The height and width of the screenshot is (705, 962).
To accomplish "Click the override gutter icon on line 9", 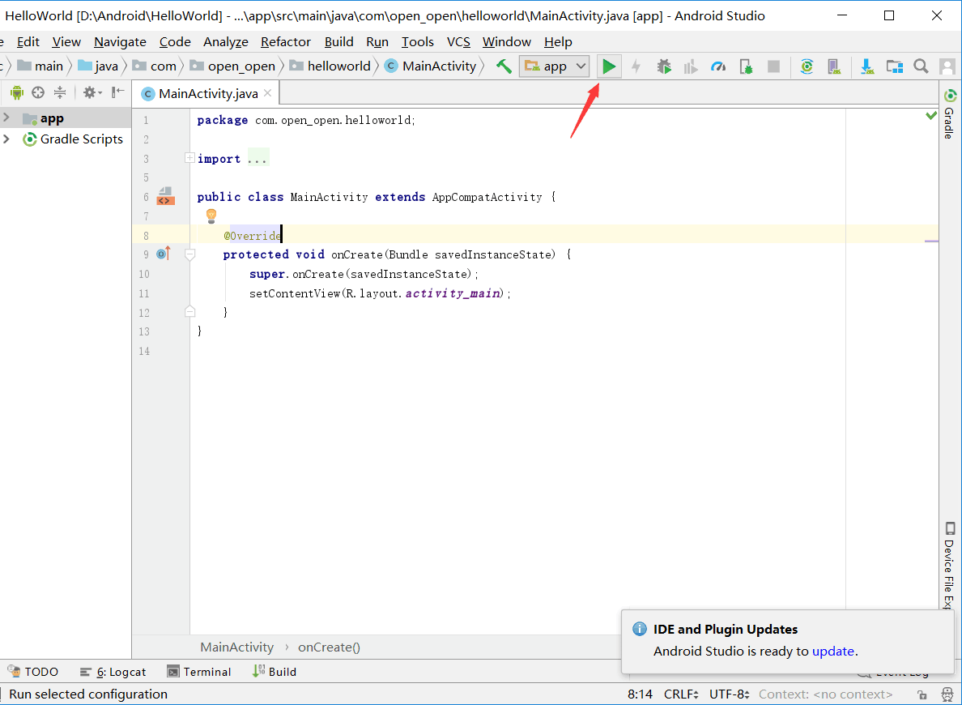I will (164, 254).
